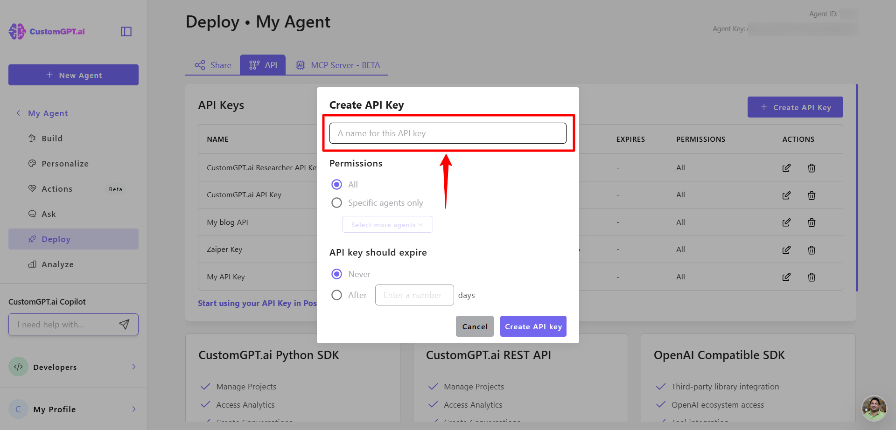Viewport: 896px width, 430px height.
Task: Delete the My blog API row
Action: point(812,222)
